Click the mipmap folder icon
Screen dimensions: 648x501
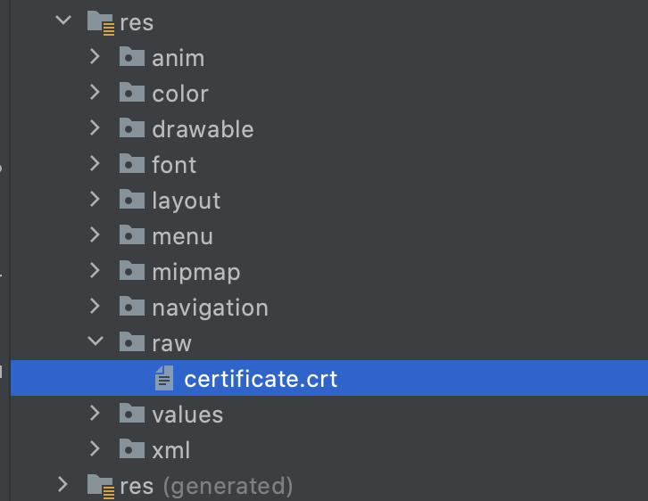pyautogui.click(x=132, y=270)
